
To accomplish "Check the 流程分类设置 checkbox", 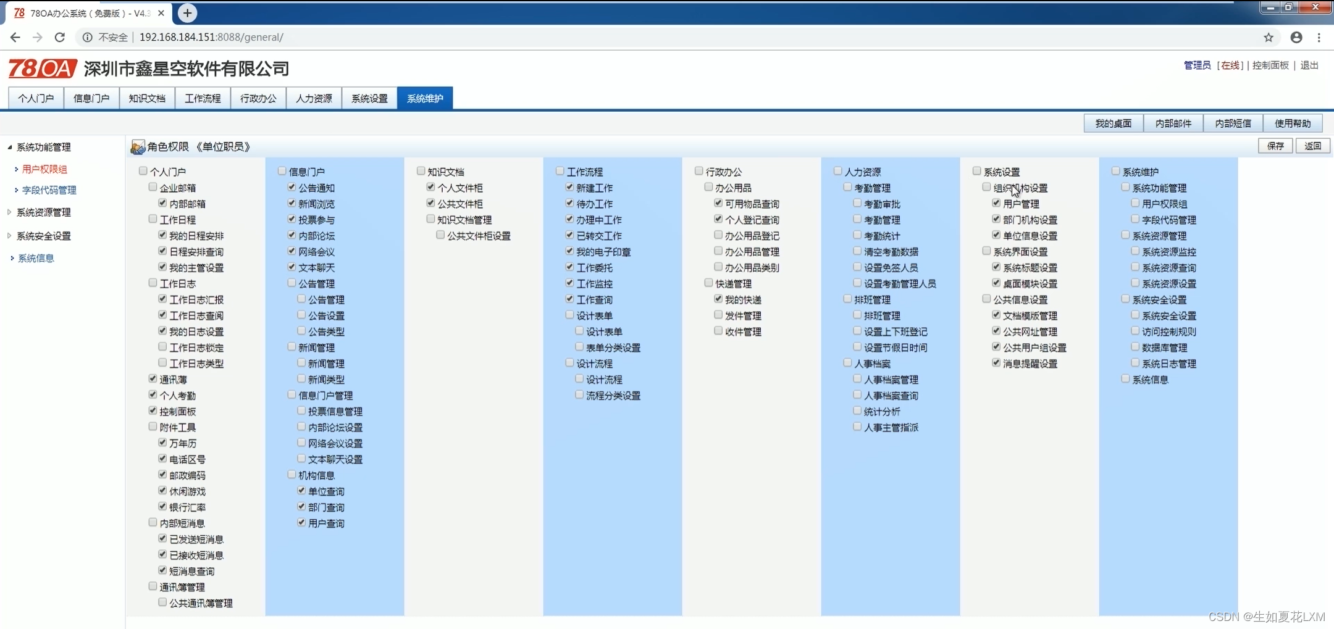I will point(579,394).
